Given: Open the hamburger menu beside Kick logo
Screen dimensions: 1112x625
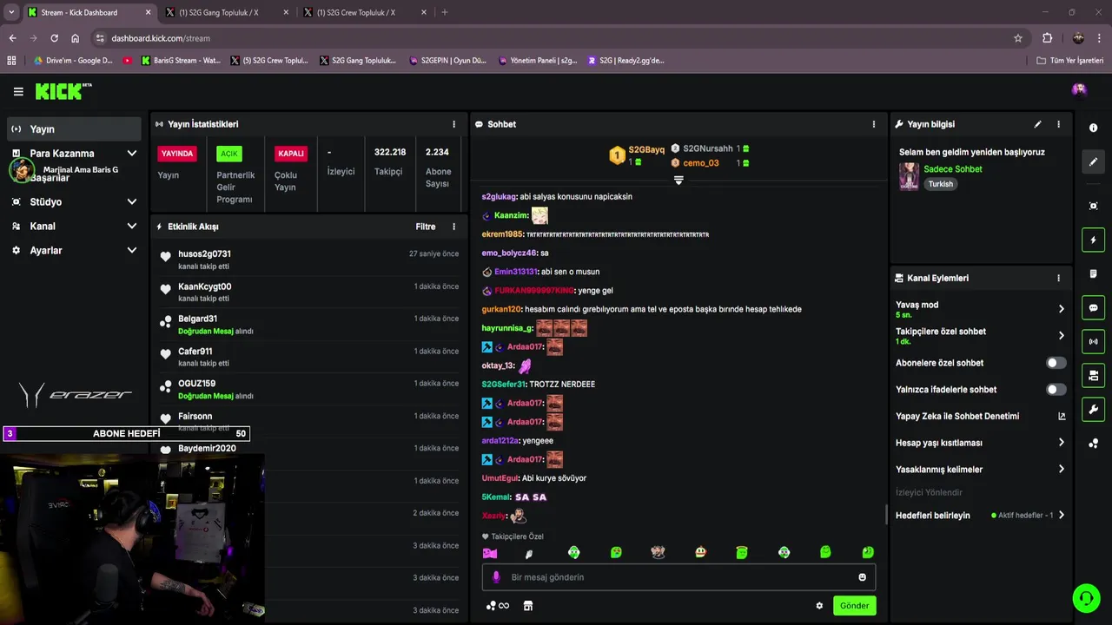Looking at the screenshot, I should (x=18, y=91).
